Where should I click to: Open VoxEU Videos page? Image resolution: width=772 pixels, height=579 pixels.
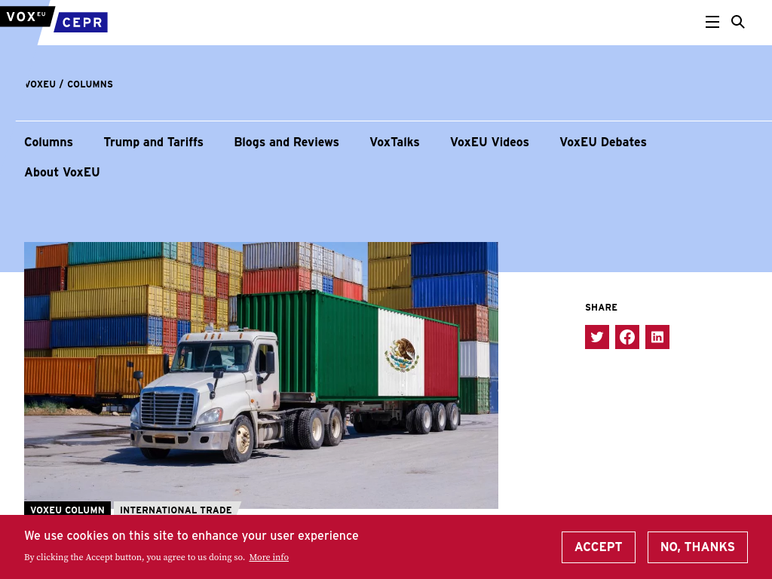(x=489, y=142)
